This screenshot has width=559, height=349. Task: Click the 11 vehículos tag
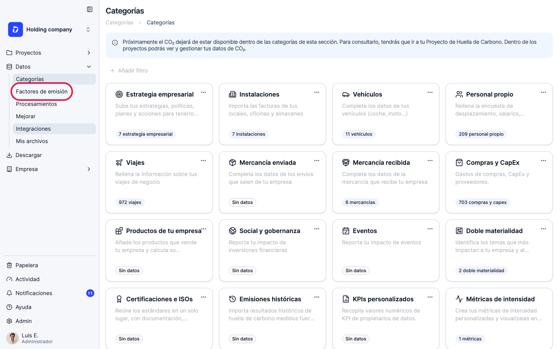coord(359,134)
